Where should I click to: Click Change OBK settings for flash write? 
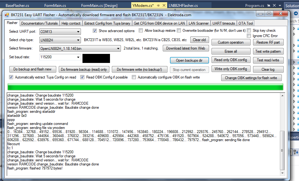251,78
